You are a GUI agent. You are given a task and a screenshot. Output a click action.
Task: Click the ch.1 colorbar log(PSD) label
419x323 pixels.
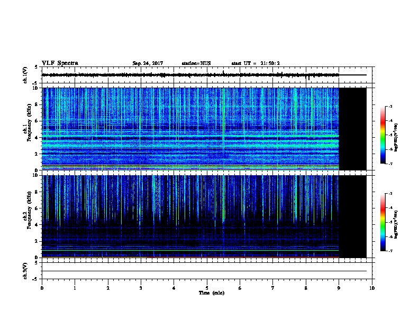[x=396, y=137]
